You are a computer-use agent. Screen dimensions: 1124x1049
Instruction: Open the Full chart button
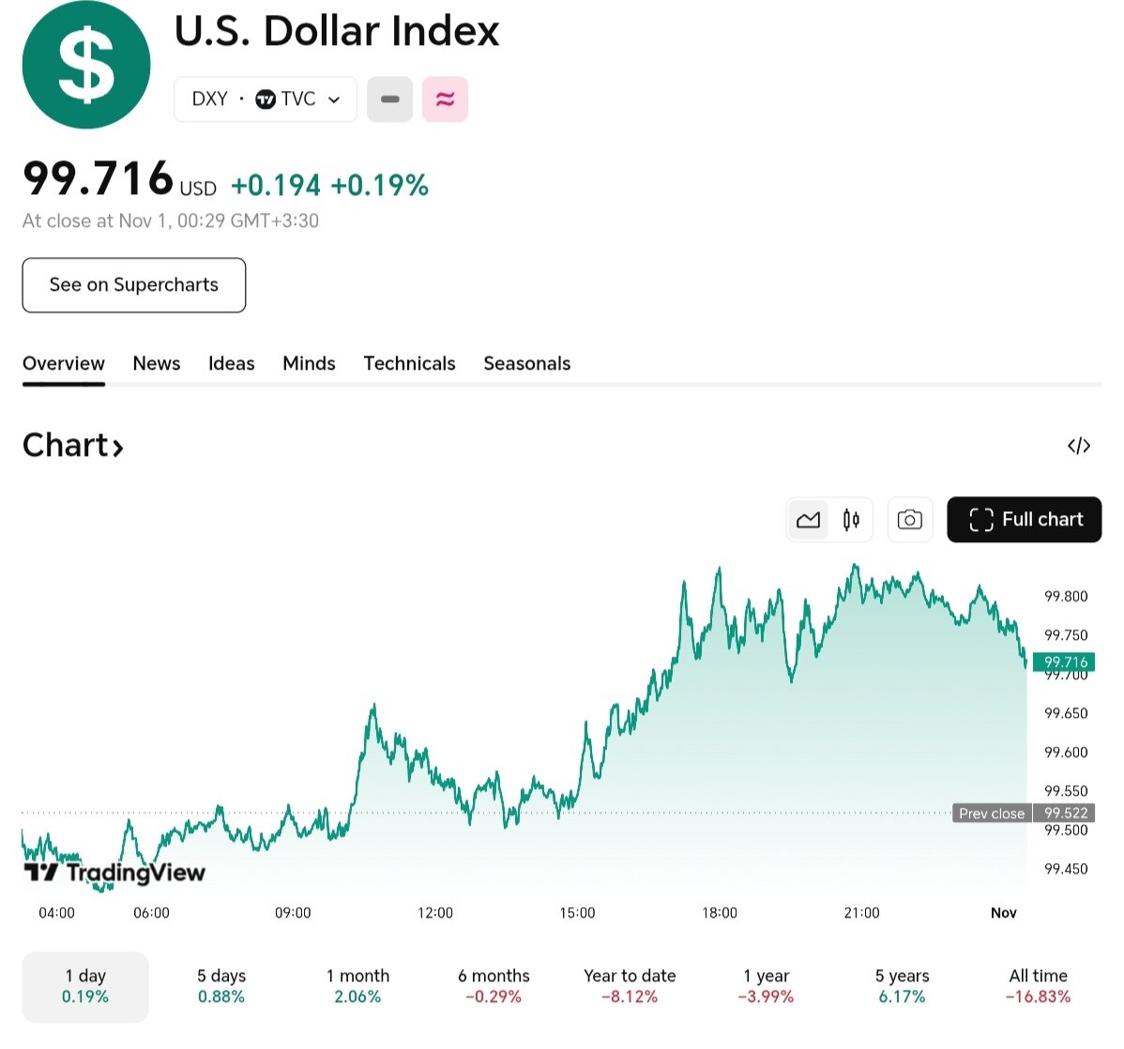pos(1025,520)
